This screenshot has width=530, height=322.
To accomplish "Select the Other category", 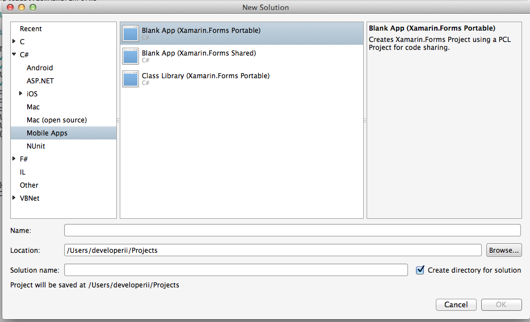I will (x=29, y=185).
